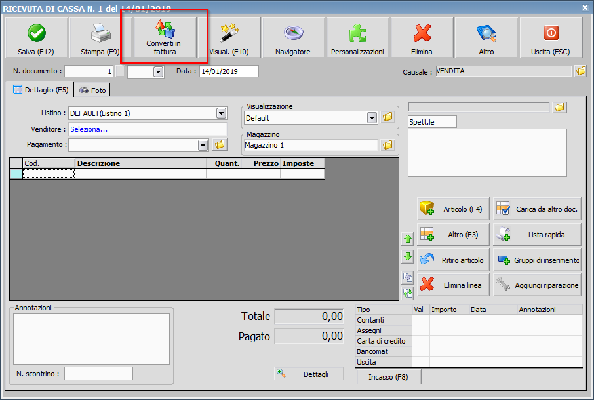Click the Data field showing 14/01/2019
The height and width of the screenshot is (400, 594).
(229, 71)
